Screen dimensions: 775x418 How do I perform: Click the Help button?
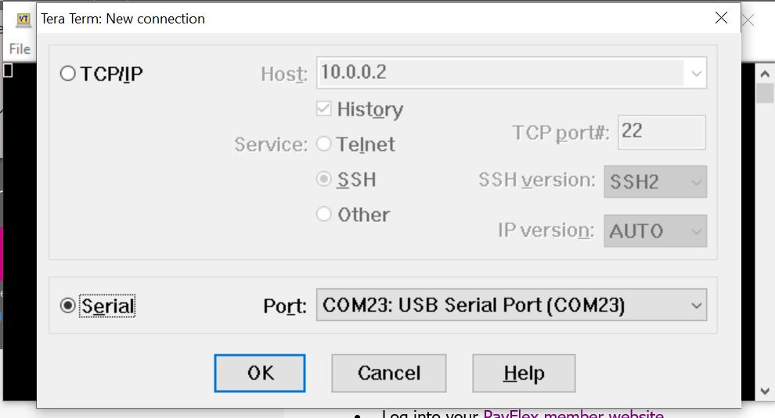pos(524,373)
